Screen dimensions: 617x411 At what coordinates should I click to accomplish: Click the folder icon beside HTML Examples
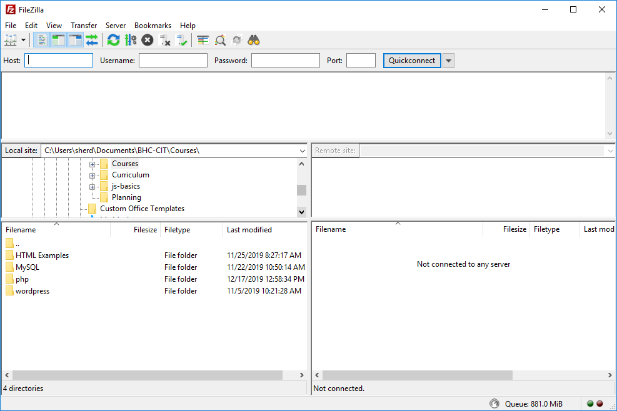coord(10,255)
